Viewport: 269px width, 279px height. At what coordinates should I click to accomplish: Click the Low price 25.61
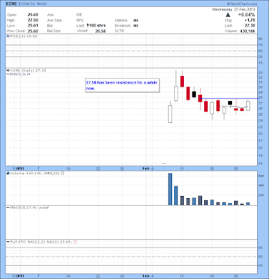click(x=33, y=26)
